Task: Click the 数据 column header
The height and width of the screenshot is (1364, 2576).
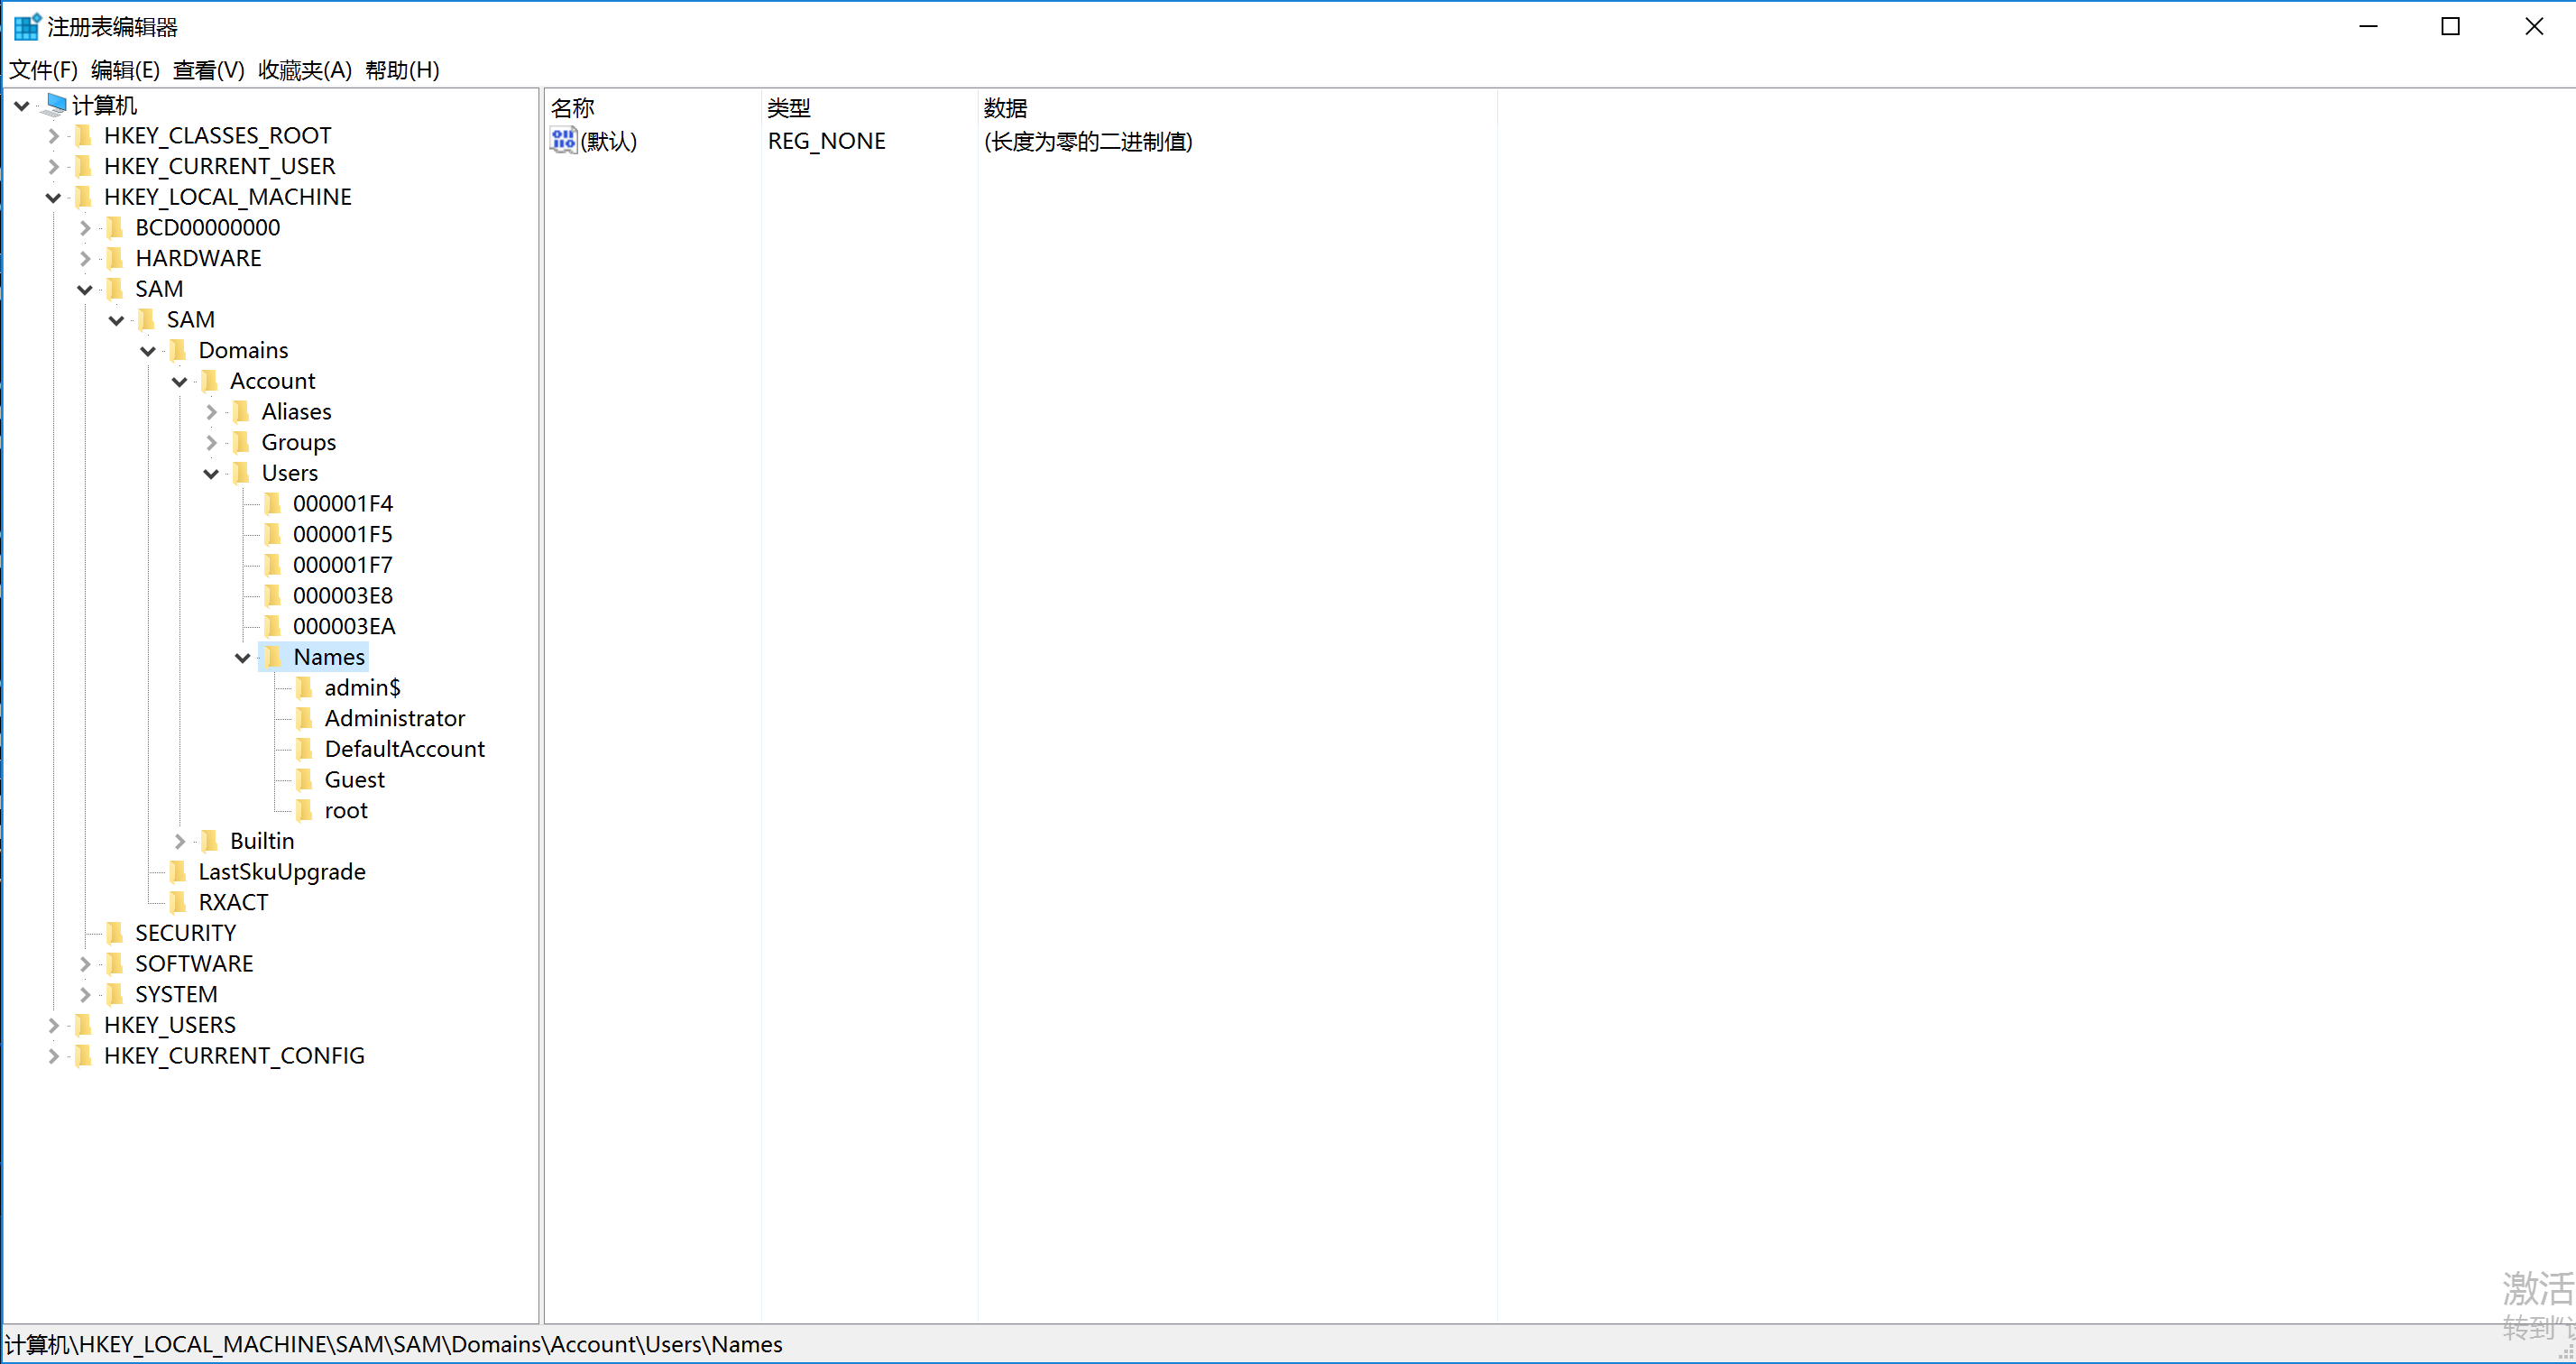Action: (1005, 108)
